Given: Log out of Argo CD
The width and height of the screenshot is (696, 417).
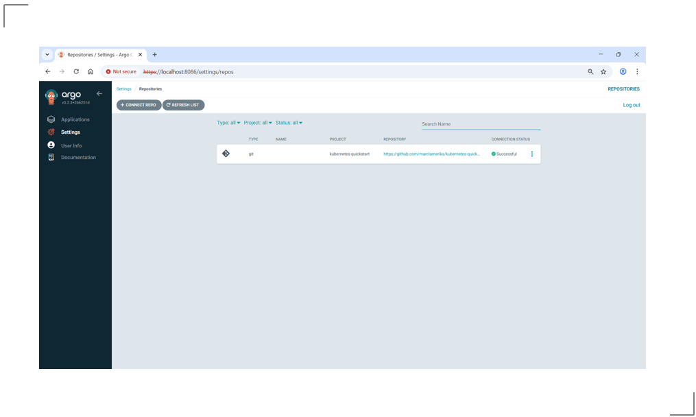Looking at the screenshot, I should pyautogui.click(x=632, y=105).
